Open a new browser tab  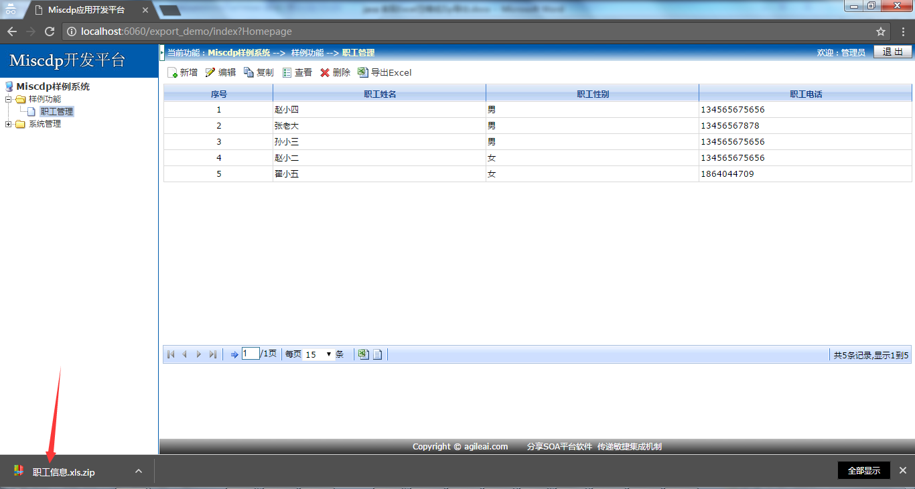point(170,10)
